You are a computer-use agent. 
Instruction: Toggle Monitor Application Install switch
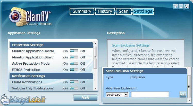[74, 51]
